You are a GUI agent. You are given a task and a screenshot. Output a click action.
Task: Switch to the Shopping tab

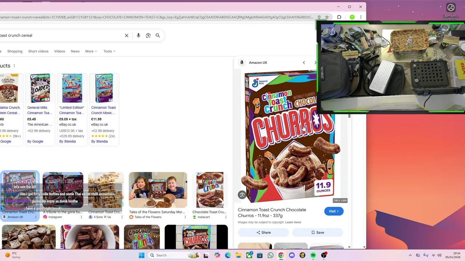pos(15,51)
